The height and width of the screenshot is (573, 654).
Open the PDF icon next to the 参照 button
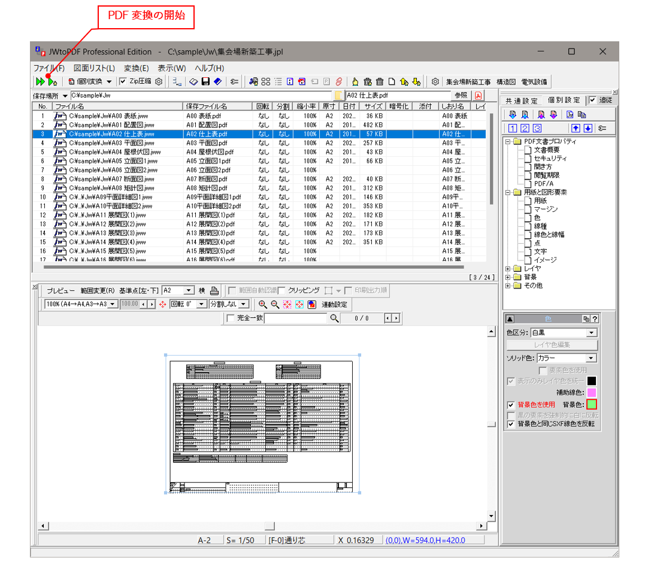click(477, 95)
